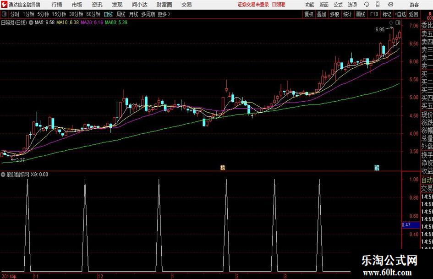The width and height of the screenshot is (433, 279).
Task: Click the 6.95 high price label
Action: click(380, 30)
